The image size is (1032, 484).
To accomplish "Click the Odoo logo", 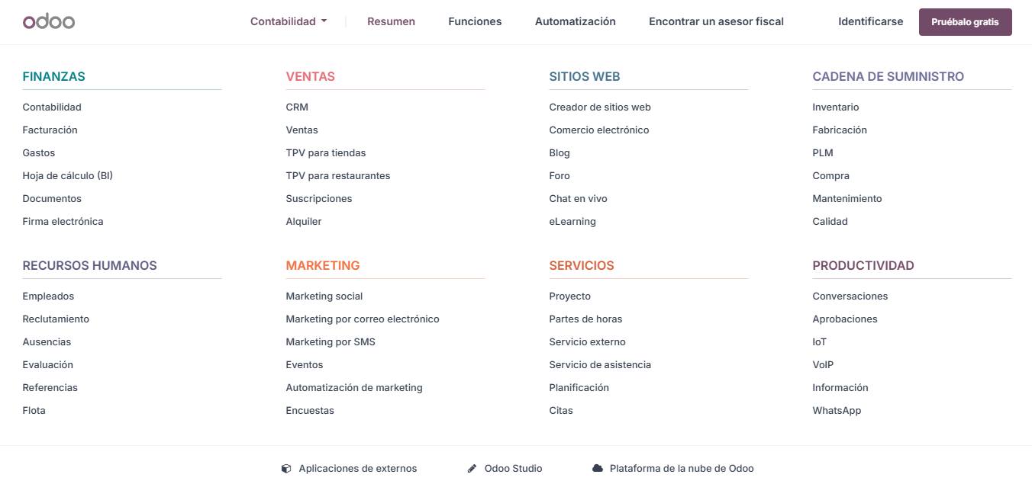I will pos(49,21).
